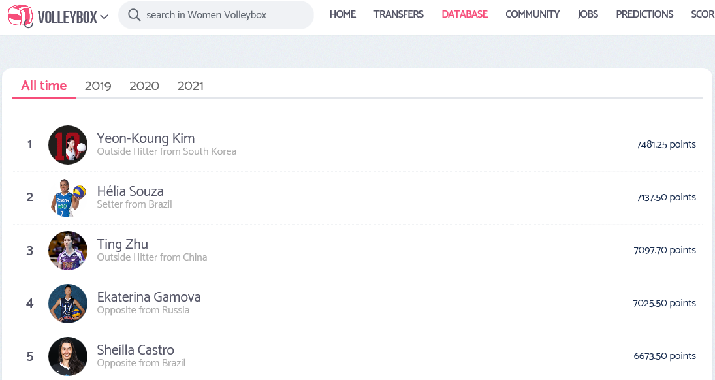The image size is (715, 380).
Task: Expand the Volleybox site switcher chevron
Action: click(x=104, y=18)
